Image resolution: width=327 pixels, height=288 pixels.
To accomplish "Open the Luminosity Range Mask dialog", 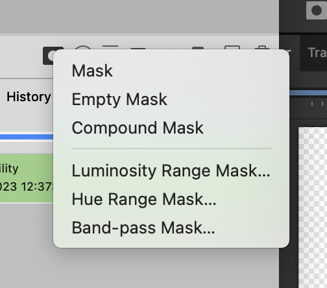I will pyautogui.click(x=171, y=171).
